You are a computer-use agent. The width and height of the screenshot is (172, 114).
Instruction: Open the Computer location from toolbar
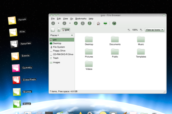(105, 23)
